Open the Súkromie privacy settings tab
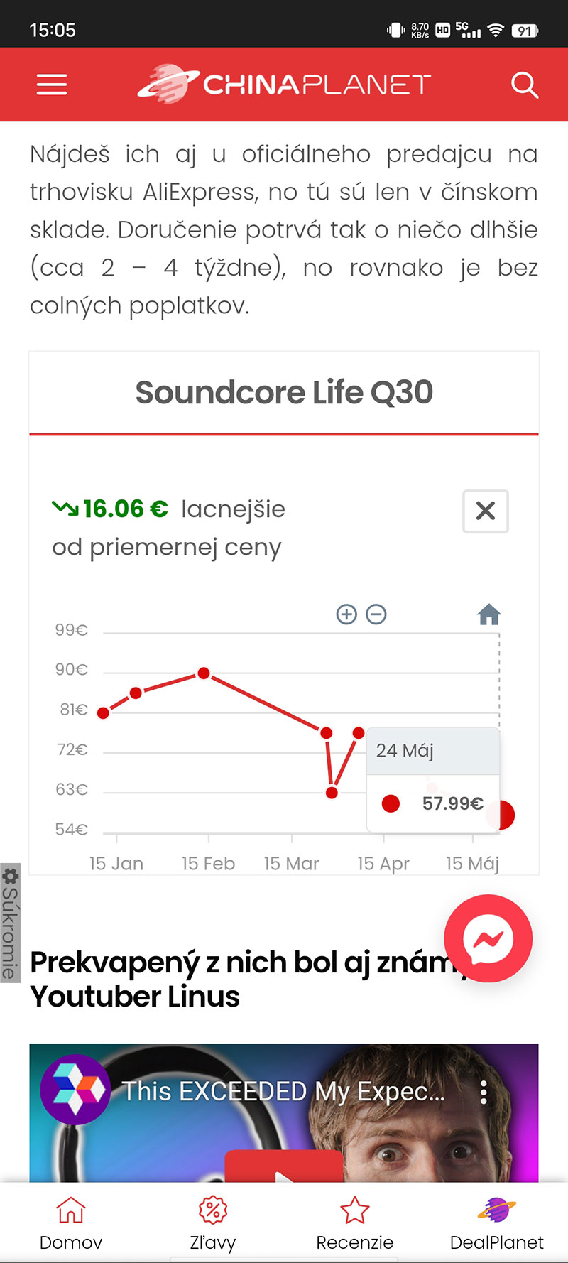568x1263 pixels. coord(10,922)
